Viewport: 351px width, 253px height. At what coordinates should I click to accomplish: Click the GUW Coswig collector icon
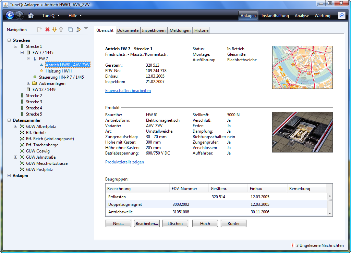(x=22, y=151)
